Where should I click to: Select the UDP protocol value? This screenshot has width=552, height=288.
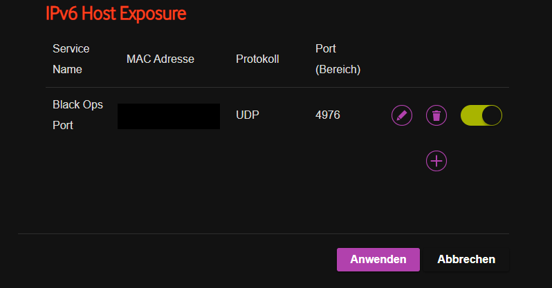(248, 115)
